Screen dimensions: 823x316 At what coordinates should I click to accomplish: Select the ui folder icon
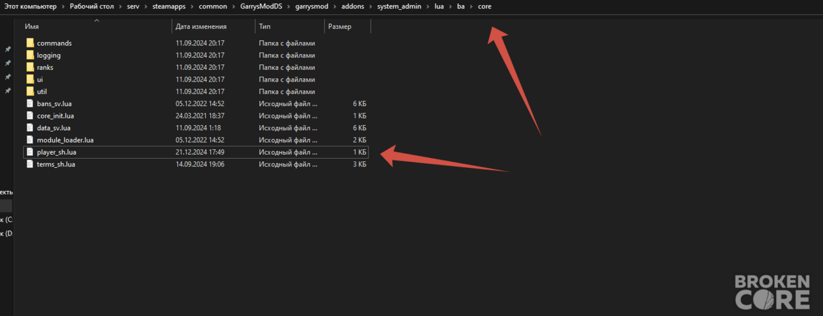[30, 80]
